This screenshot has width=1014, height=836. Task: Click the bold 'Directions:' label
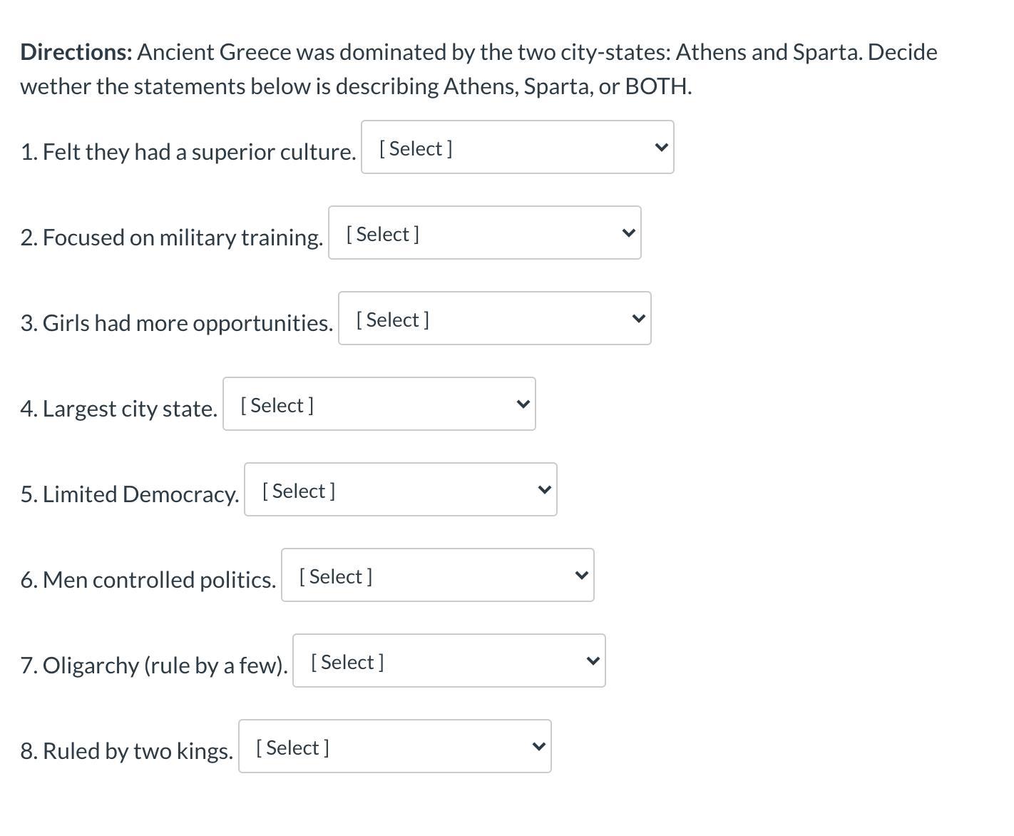[x=76, y=52]
